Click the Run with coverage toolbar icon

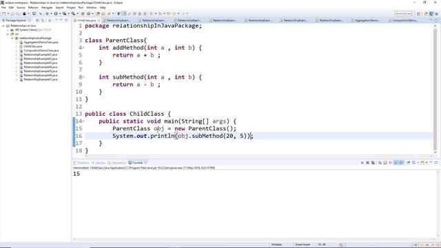tap(64, 14)
